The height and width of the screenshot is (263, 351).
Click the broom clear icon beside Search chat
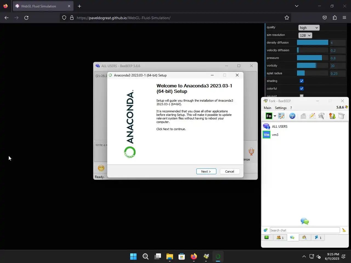coord(344,230)
